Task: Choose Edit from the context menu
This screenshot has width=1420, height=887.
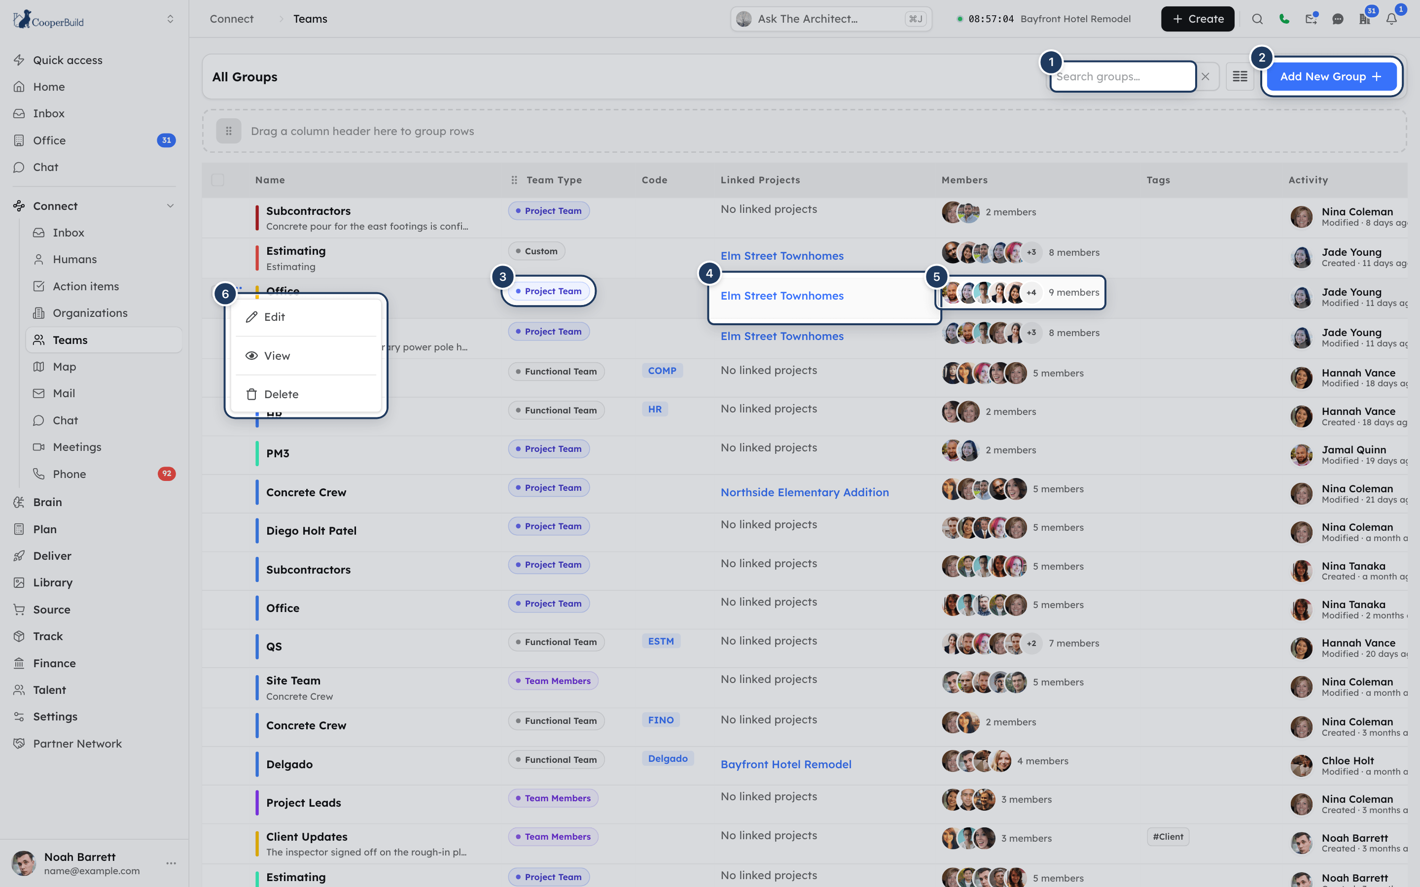Action: click(306, 317)
